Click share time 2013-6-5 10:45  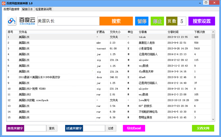click(x=177, y=117)
